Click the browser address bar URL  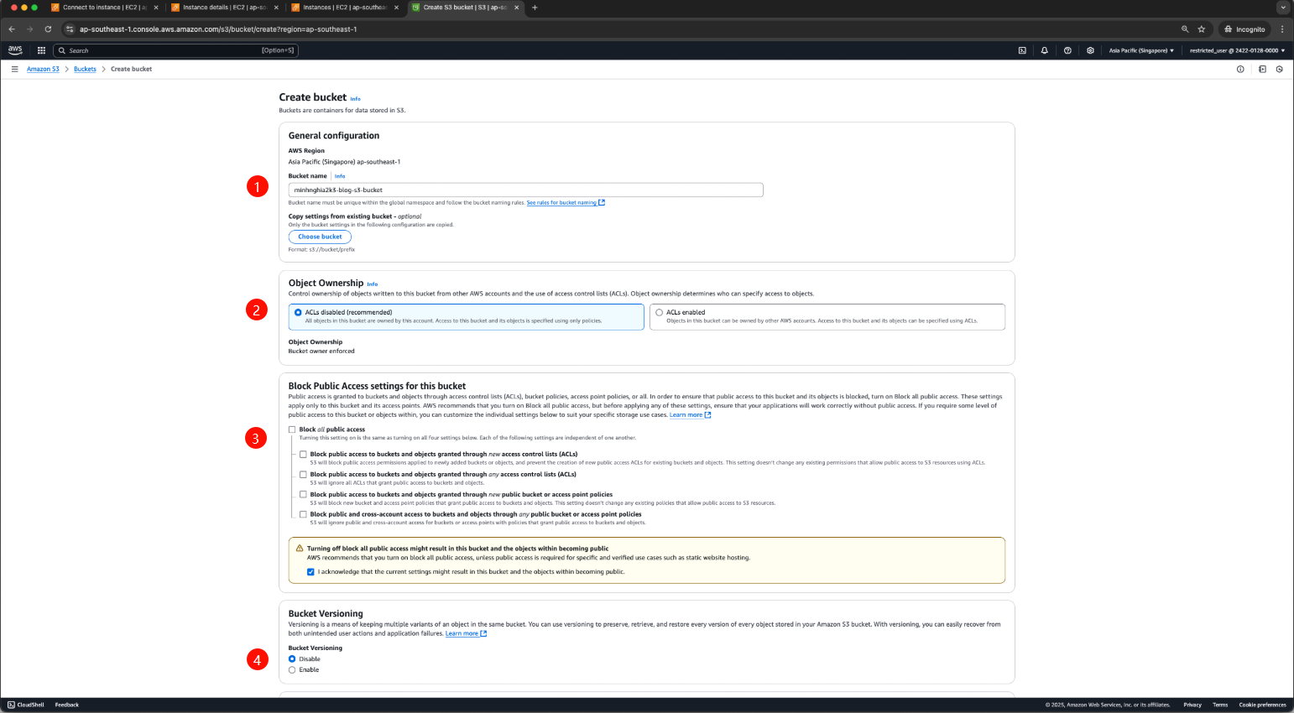[x=218, y=29]
